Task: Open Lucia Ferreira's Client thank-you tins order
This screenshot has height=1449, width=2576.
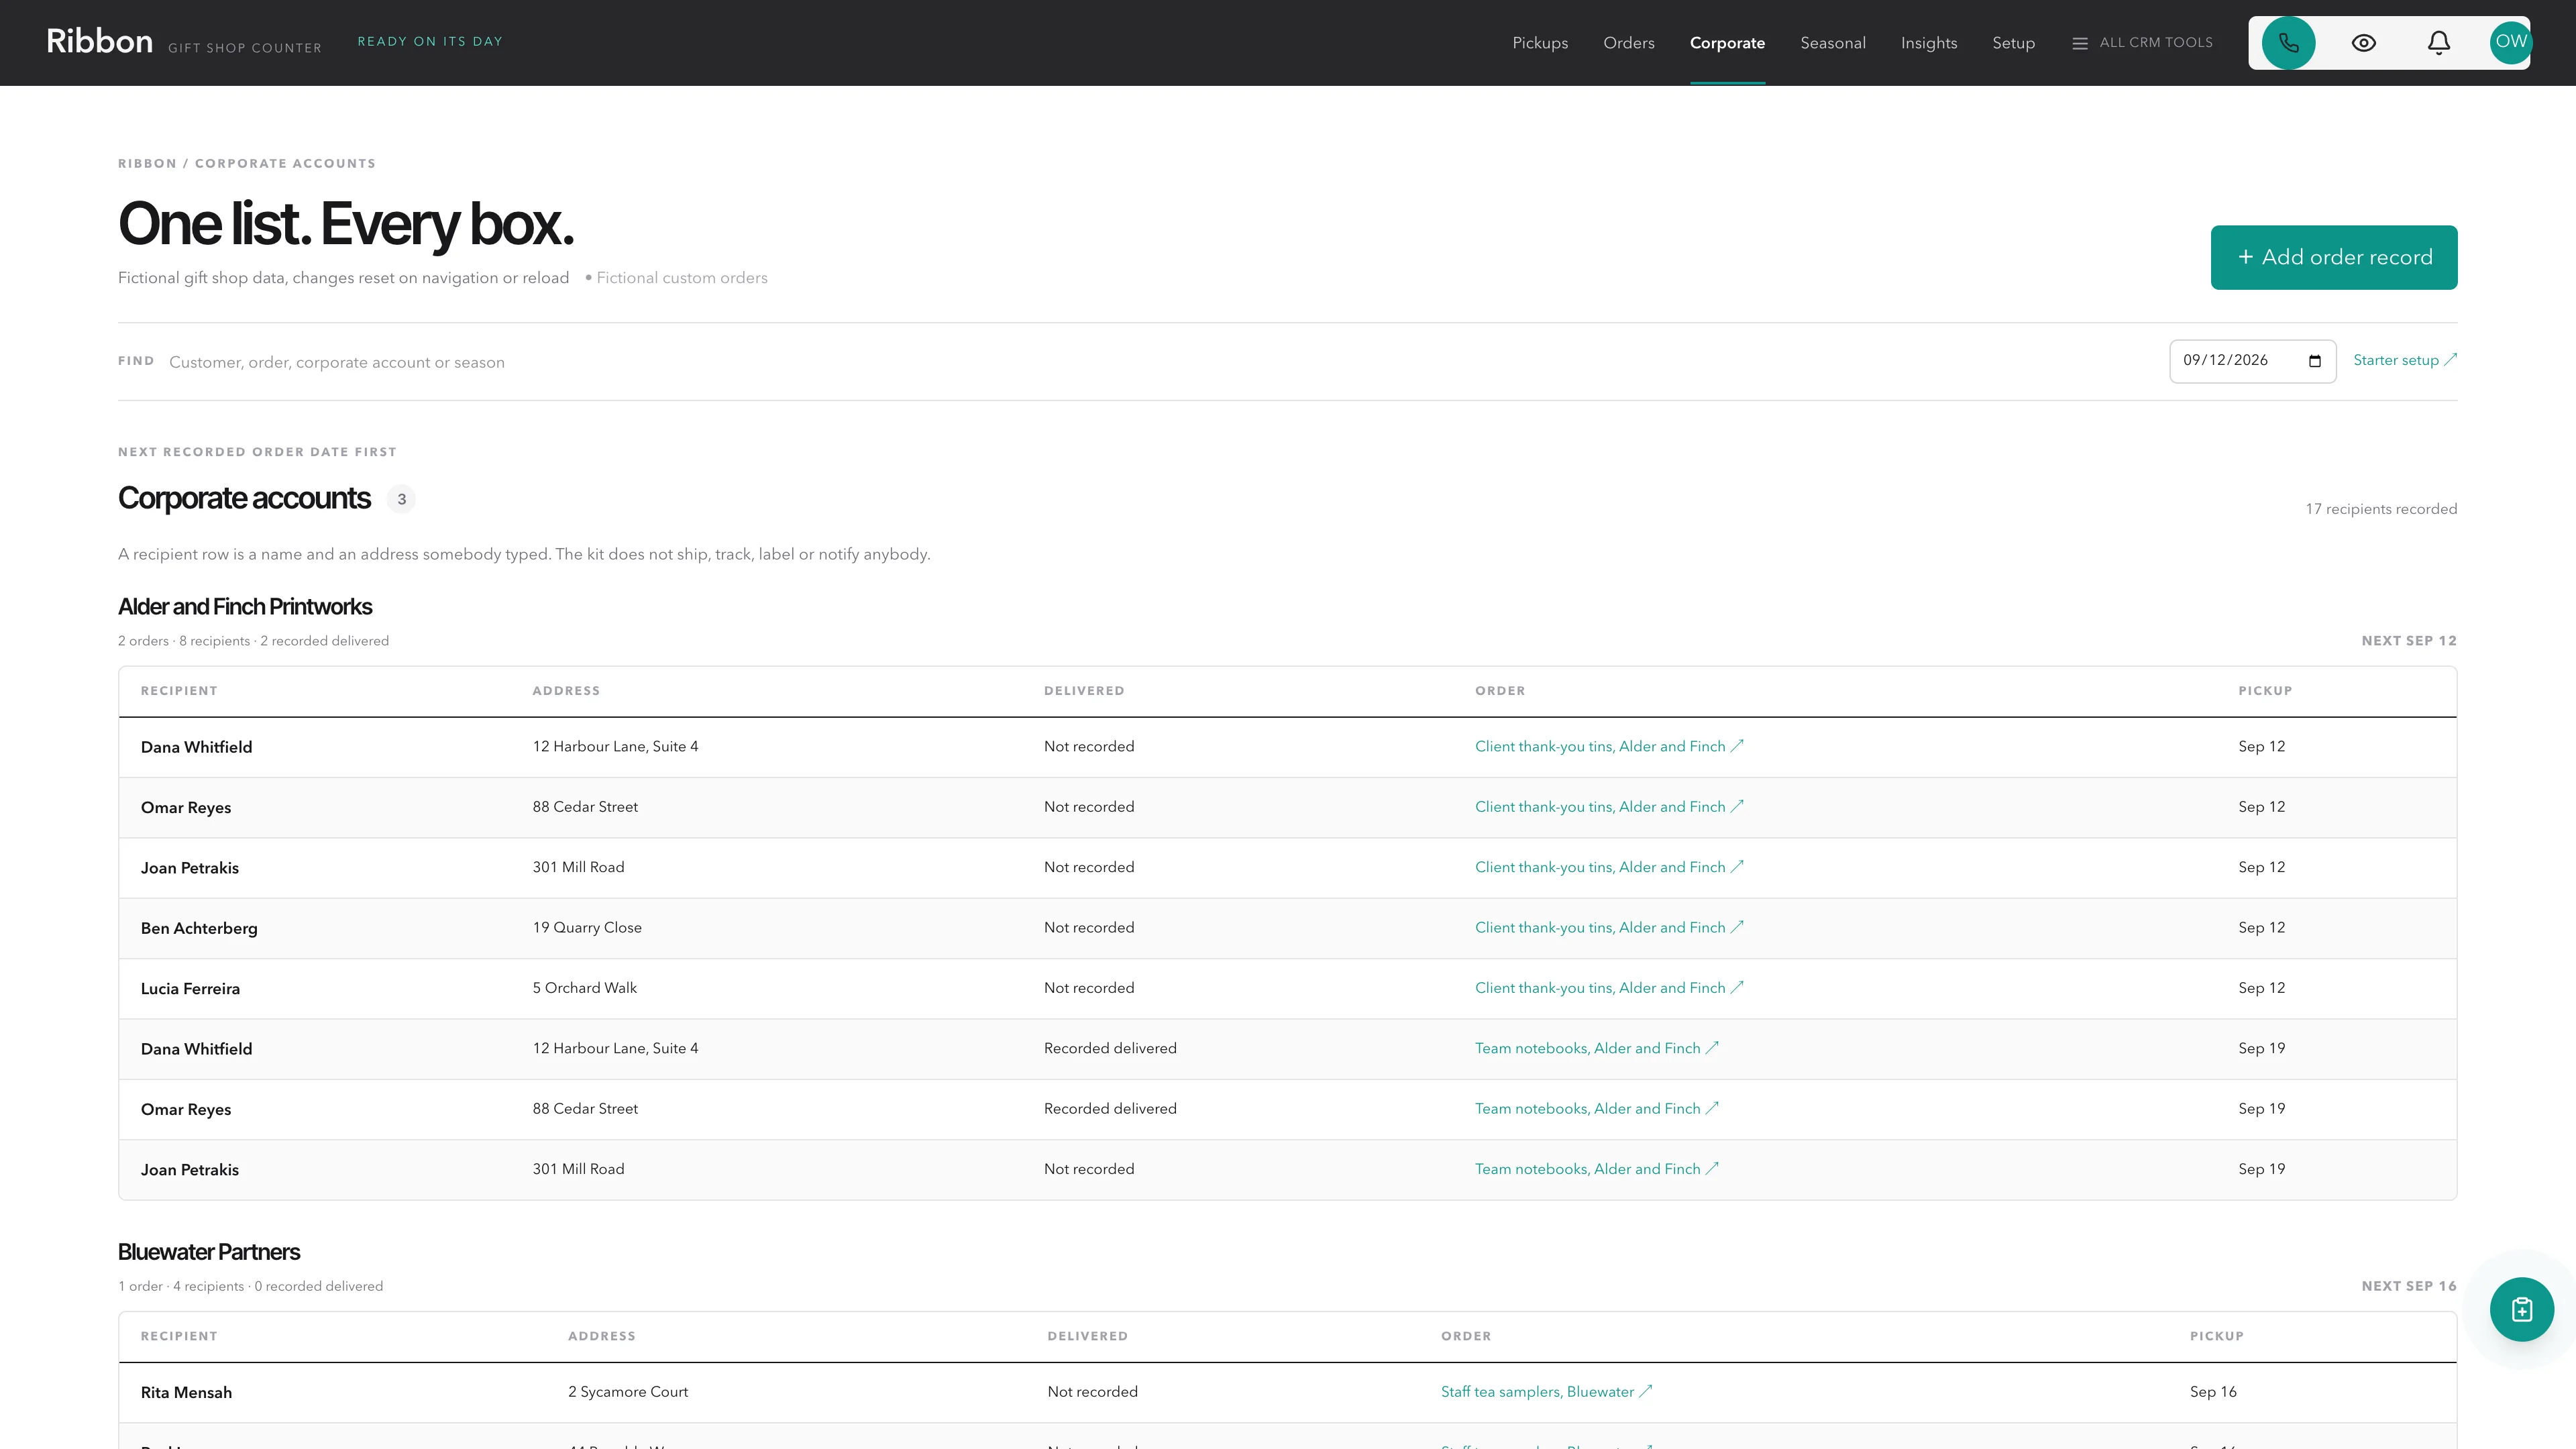Action: tap(1609, 988)
